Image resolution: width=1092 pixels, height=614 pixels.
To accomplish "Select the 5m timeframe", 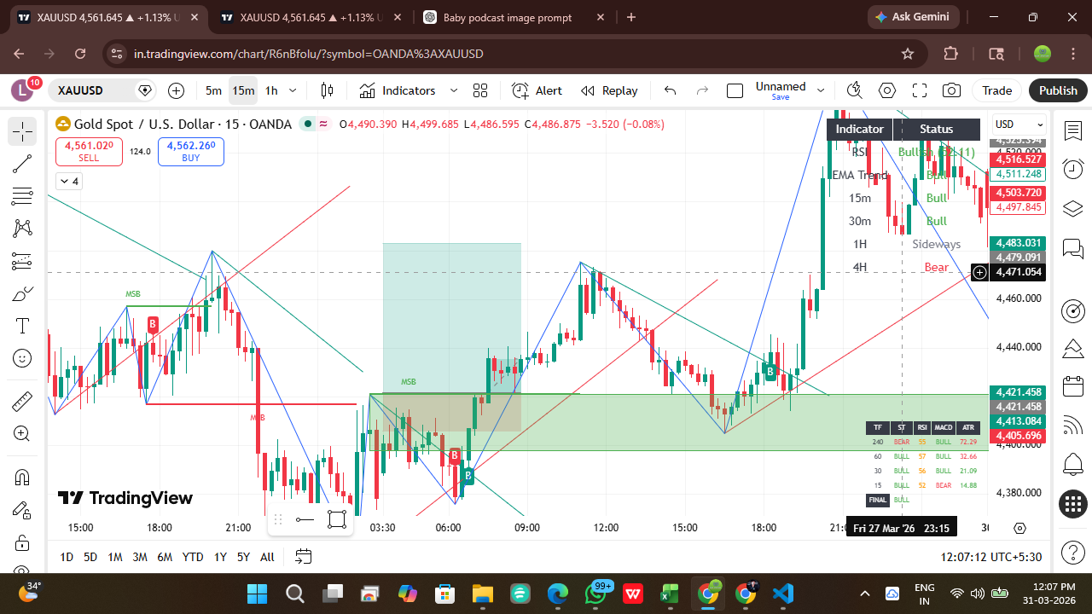I will click(213, 90).
